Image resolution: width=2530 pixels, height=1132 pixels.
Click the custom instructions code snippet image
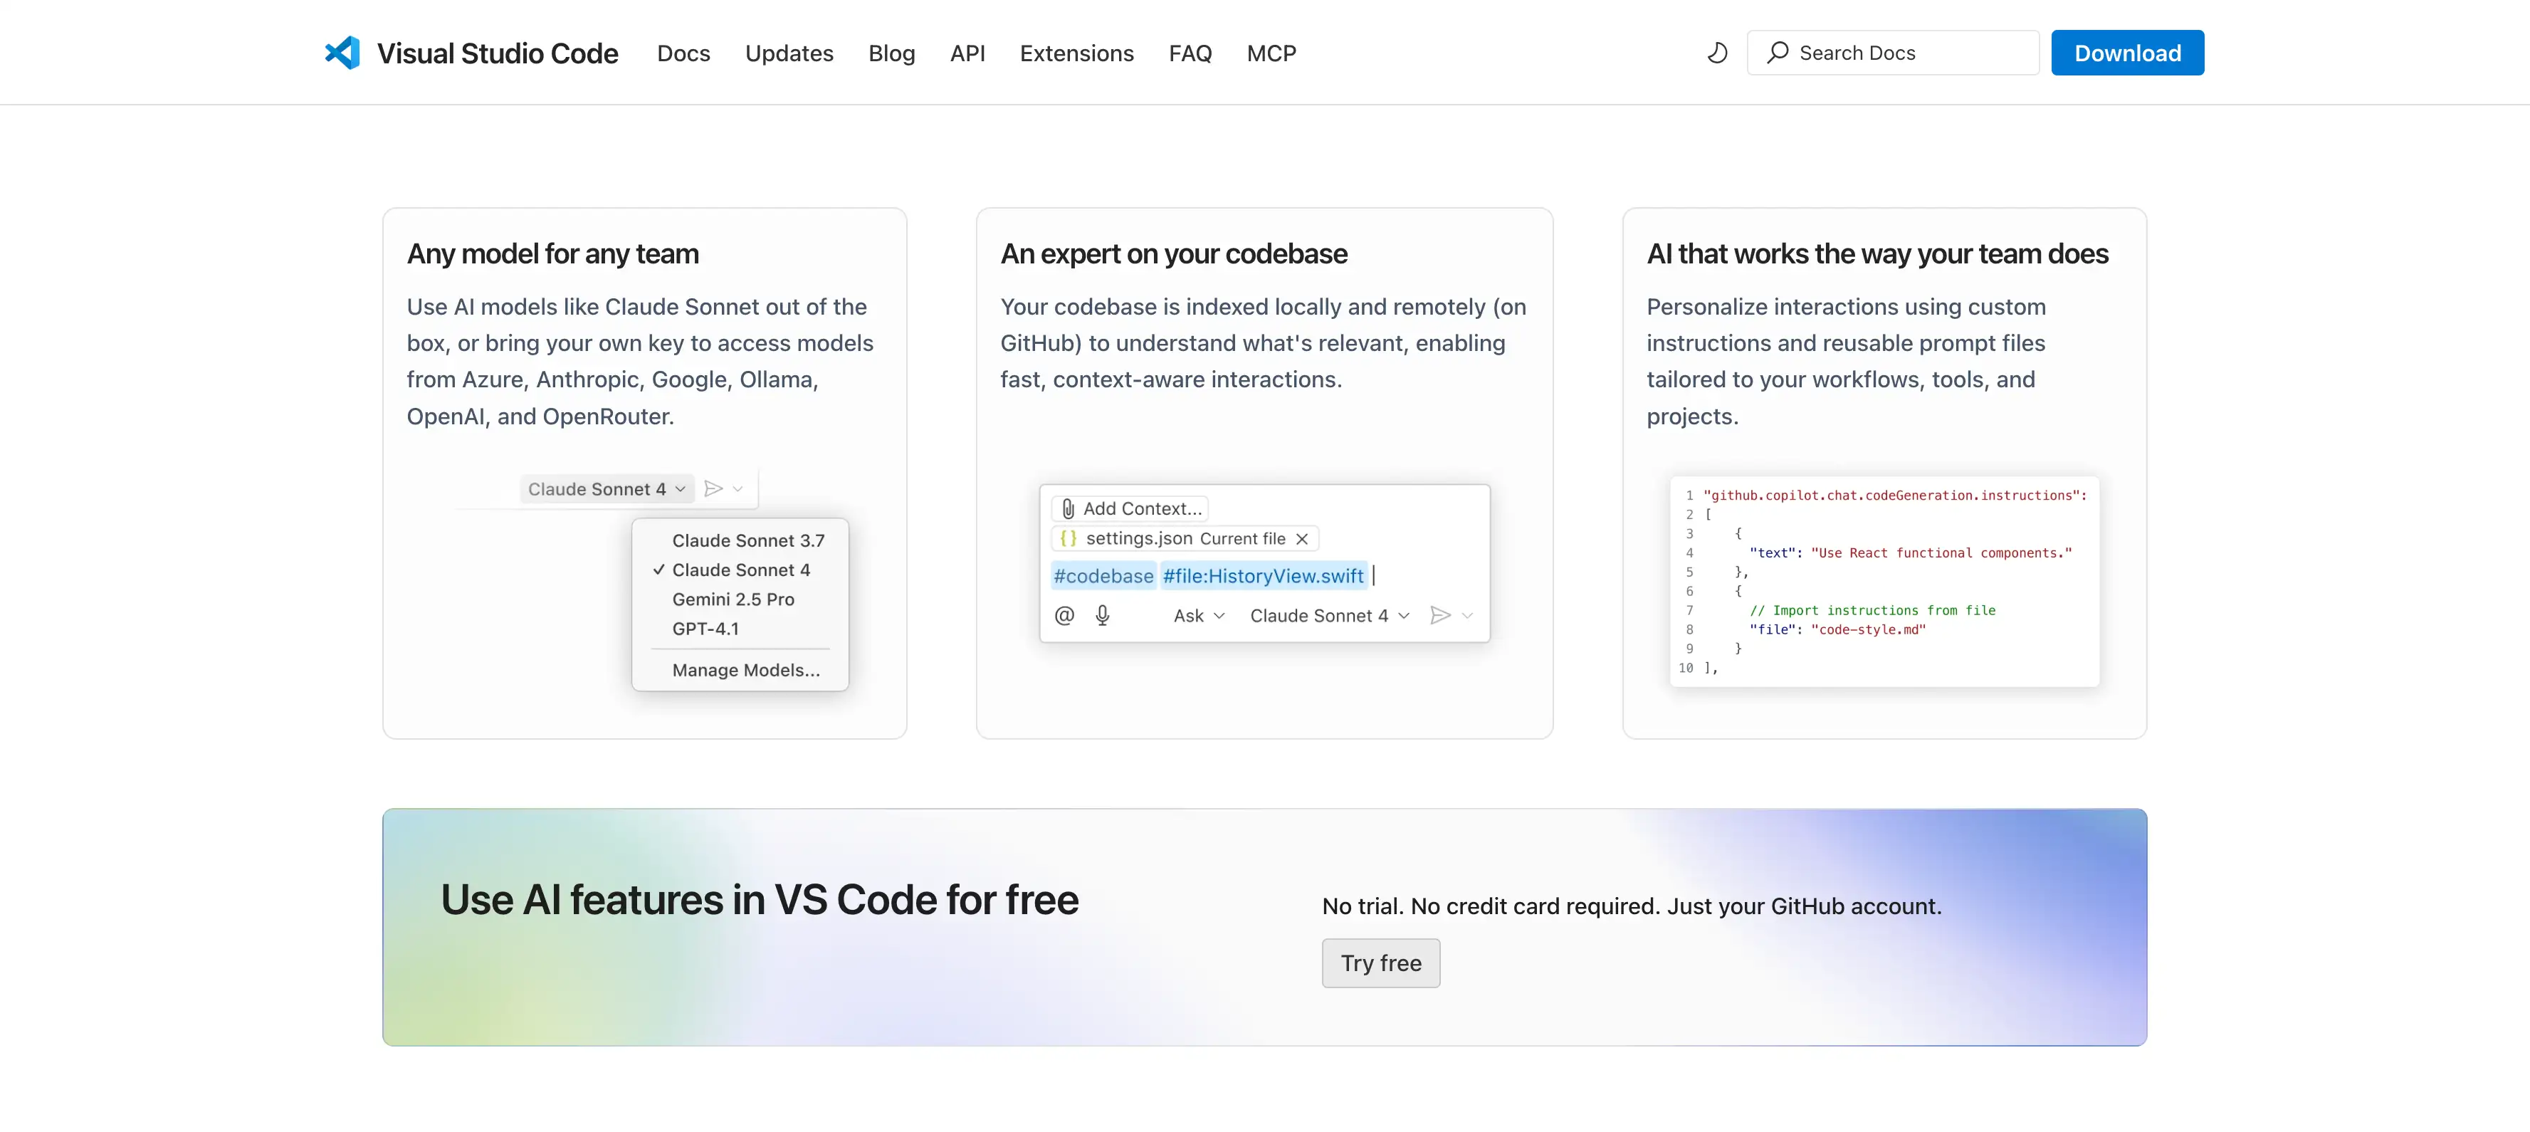click(x=1884, y=582)
